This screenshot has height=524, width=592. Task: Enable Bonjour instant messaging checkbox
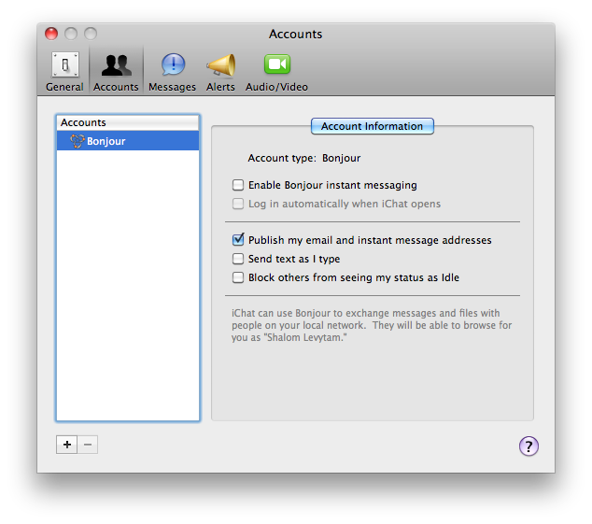point(239,186)
